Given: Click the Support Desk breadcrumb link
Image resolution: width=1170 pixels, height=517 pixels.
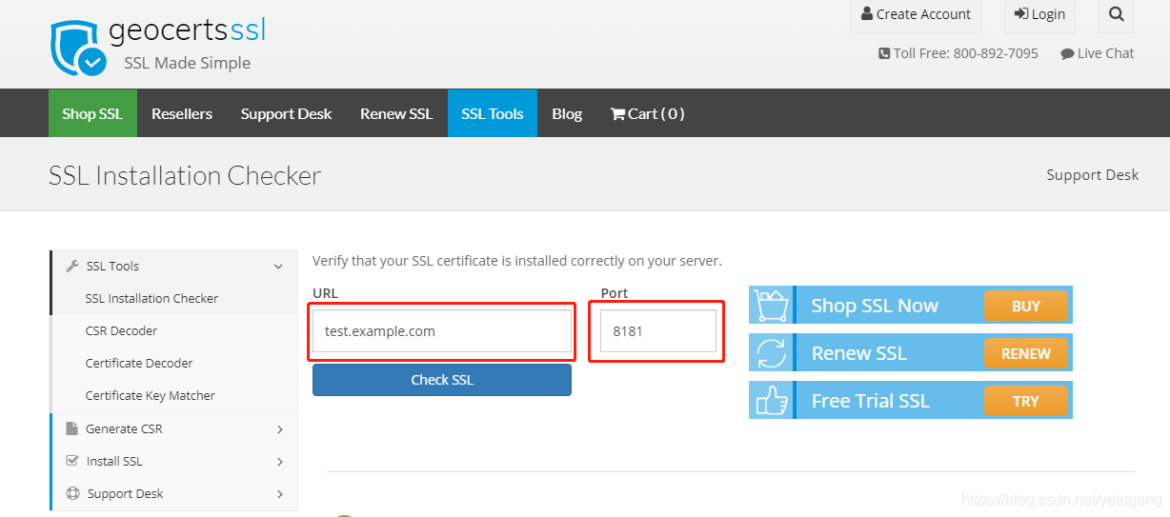Looking at the screenshot, I should (x=1092, y=174).
